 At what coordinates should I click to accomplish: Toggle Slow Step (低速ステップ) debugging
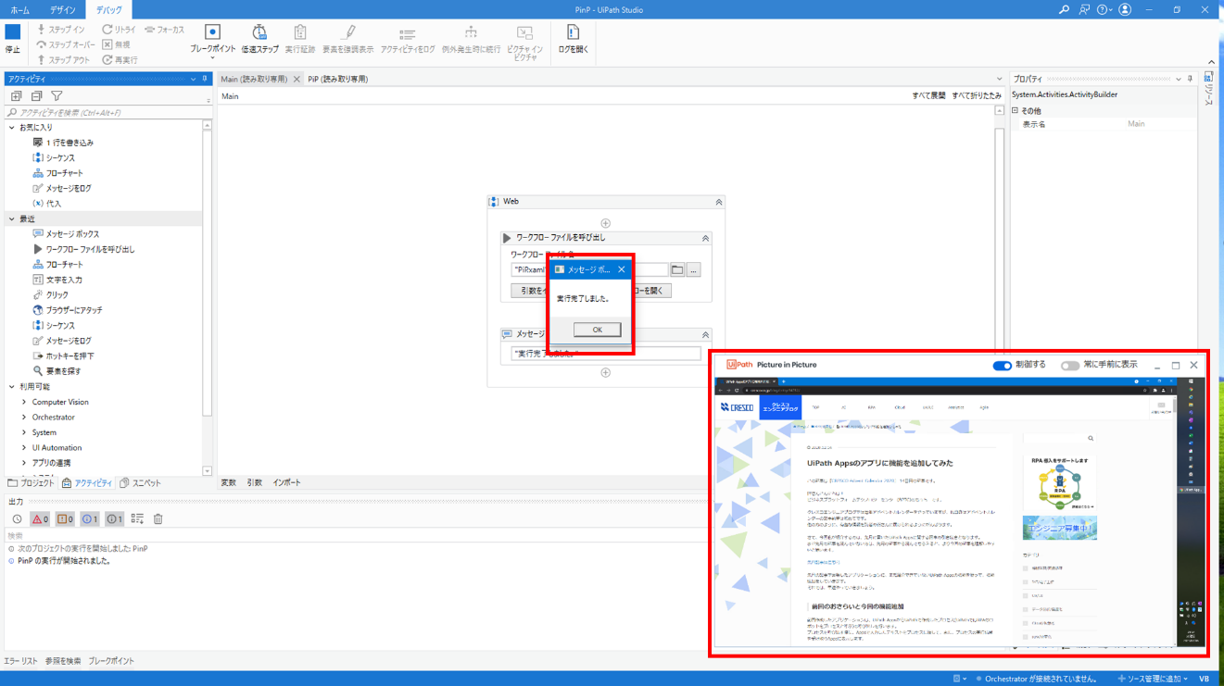(x=259, y=40)
